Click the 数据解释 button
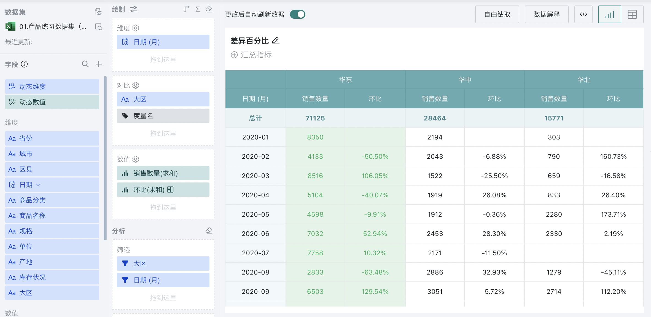This screenshot has width=651, height=317. [547, 14]
